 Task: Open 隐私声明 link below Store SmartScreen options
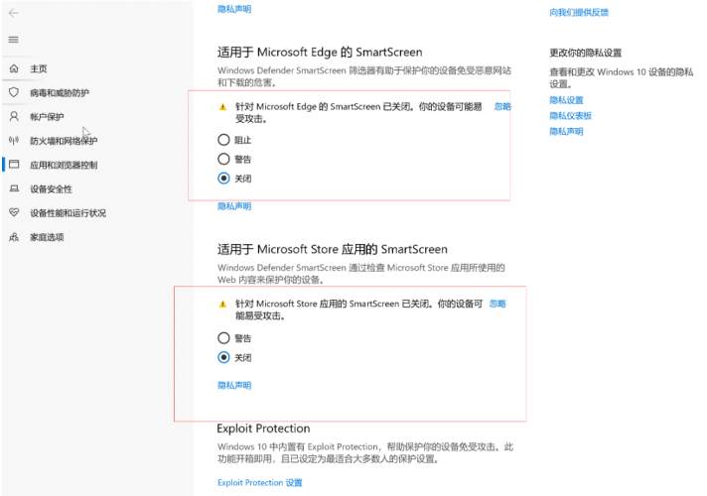click(x=234, y=385)
